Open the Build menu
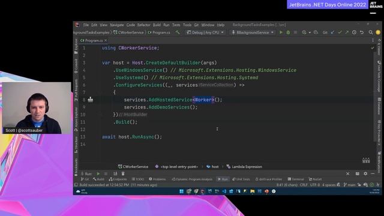This screenshot has height=216, width=384. click(x=157, y=25)
